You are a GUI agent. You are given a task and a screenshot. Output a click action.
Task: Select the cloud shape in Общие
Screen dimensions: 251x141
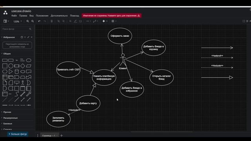23,71
